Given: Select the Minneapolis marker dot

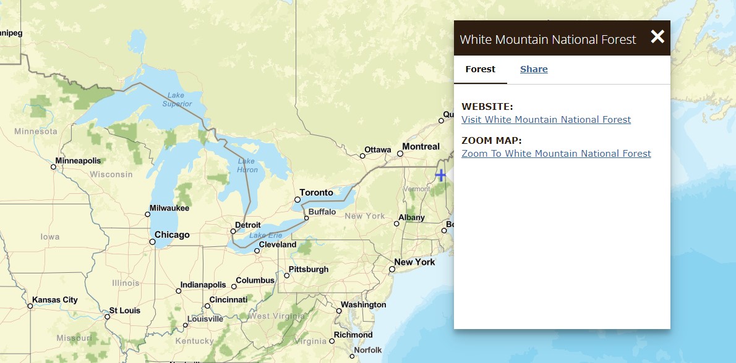Looking at the screenshot, I should click(53, 167).
